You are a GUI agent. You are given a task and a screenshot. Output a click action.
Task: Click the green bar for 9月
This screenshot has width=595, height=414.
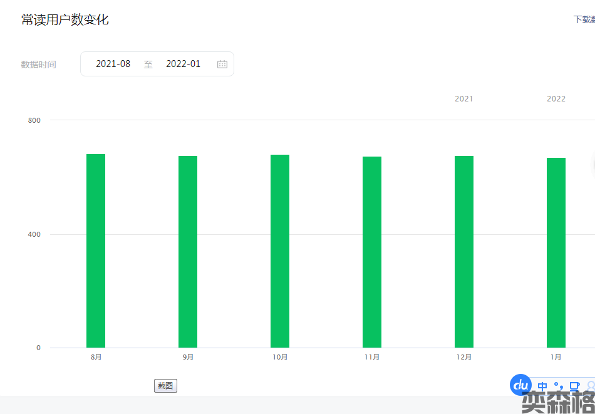pos(188,251)
